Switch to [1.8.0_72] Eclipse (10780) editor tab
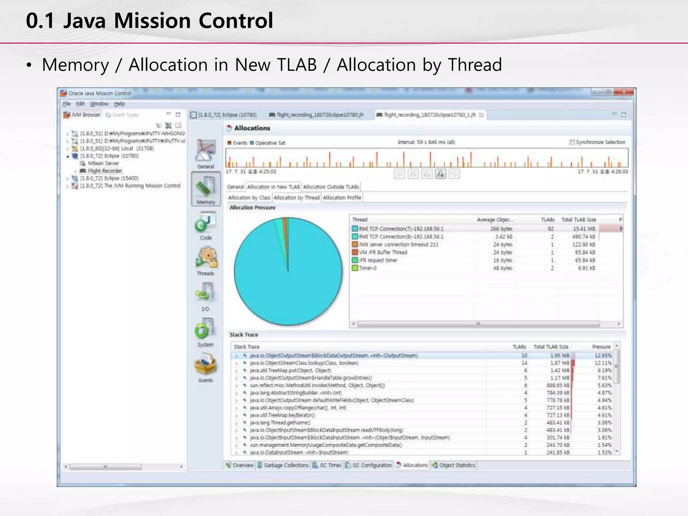688x516 pixels. pyautogui.click(x=223, y=115)
